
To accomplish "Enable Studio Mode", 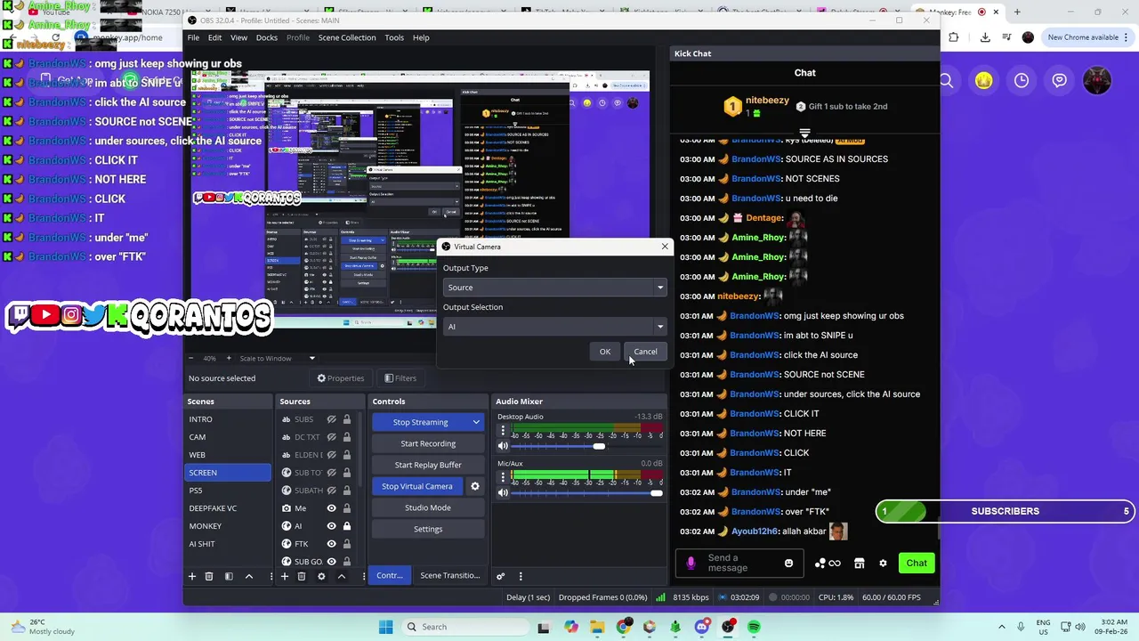I will 428,507.
